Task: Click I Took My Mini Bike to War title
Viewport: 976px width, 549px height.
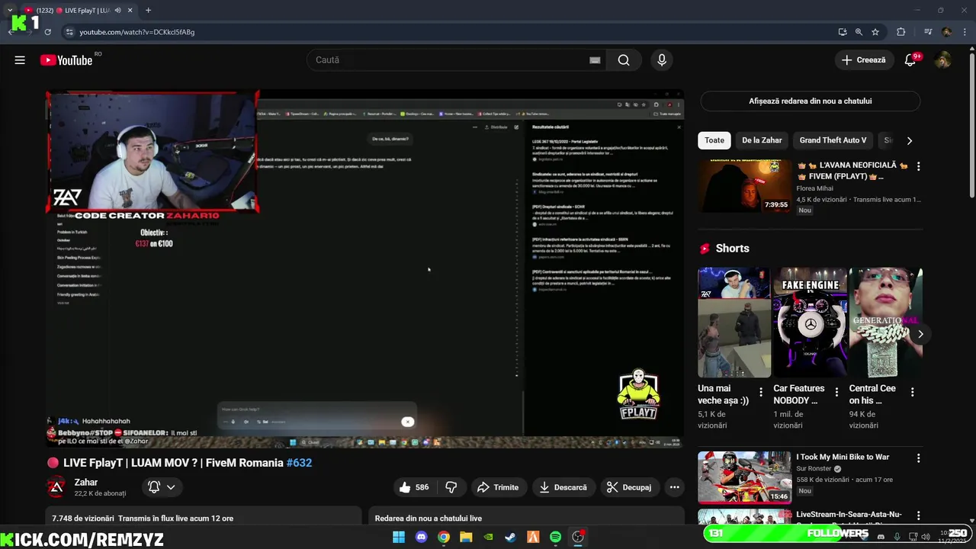Action: pyautogui.click(x=843, y=457)
